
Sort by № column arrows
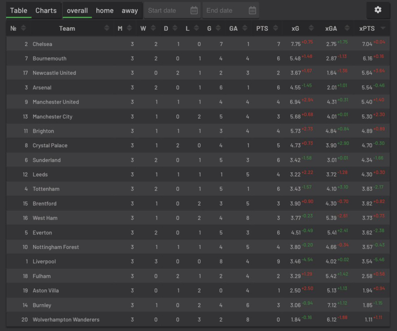point(23,28)
